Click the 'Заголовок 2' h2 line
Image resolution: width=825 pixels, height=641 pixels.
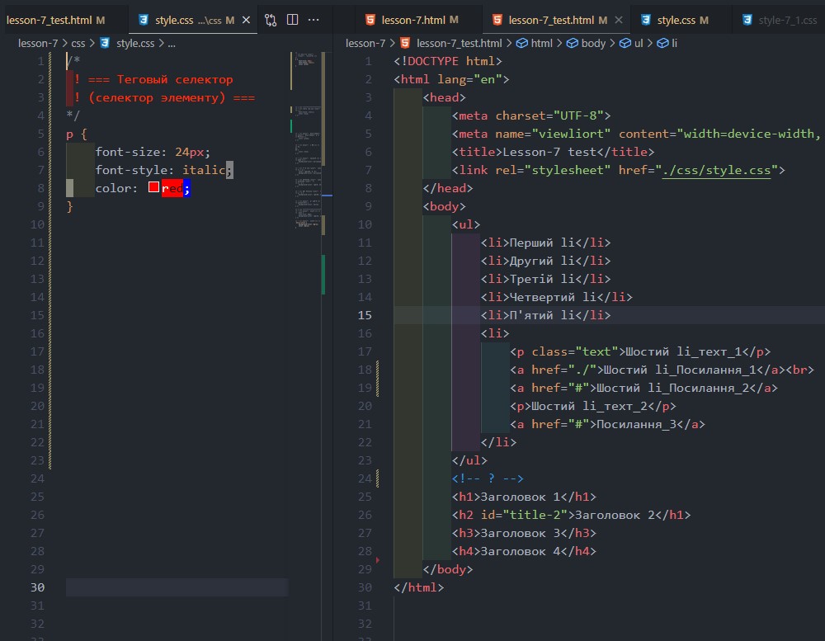[x=572, y=516]
